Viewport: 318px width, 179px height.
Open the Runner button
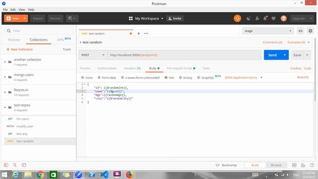click(55, 18)
